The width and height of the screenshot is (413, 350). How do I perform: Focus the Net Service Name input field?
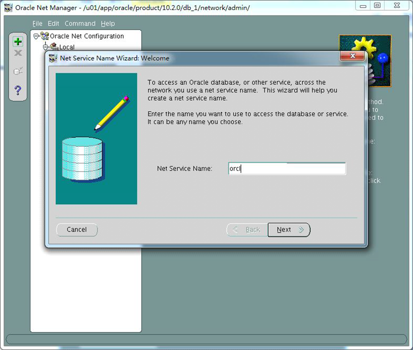[x=287, y=169]
